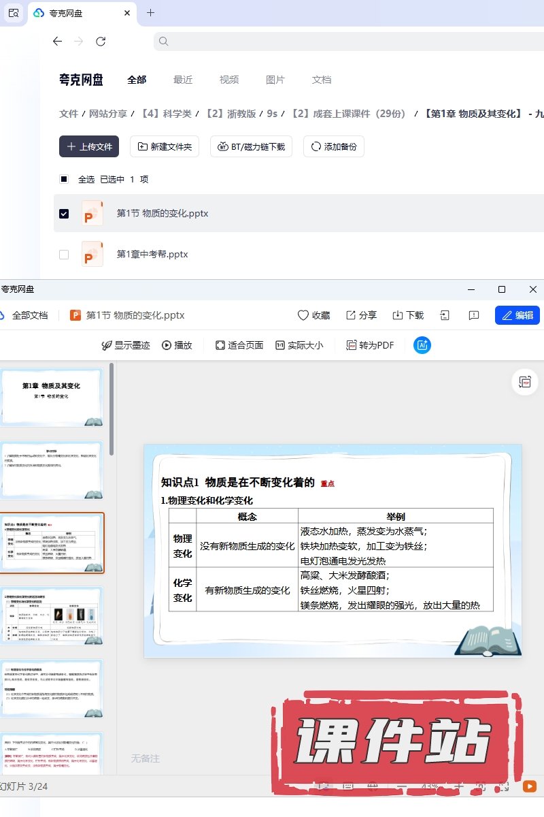Share the document via 分享
Screen dimensions: 544x817
point(361,315)
